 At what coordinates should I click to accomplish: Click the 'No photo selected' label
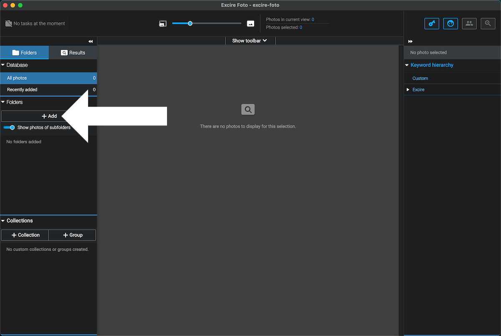click(x=428, y=53)
